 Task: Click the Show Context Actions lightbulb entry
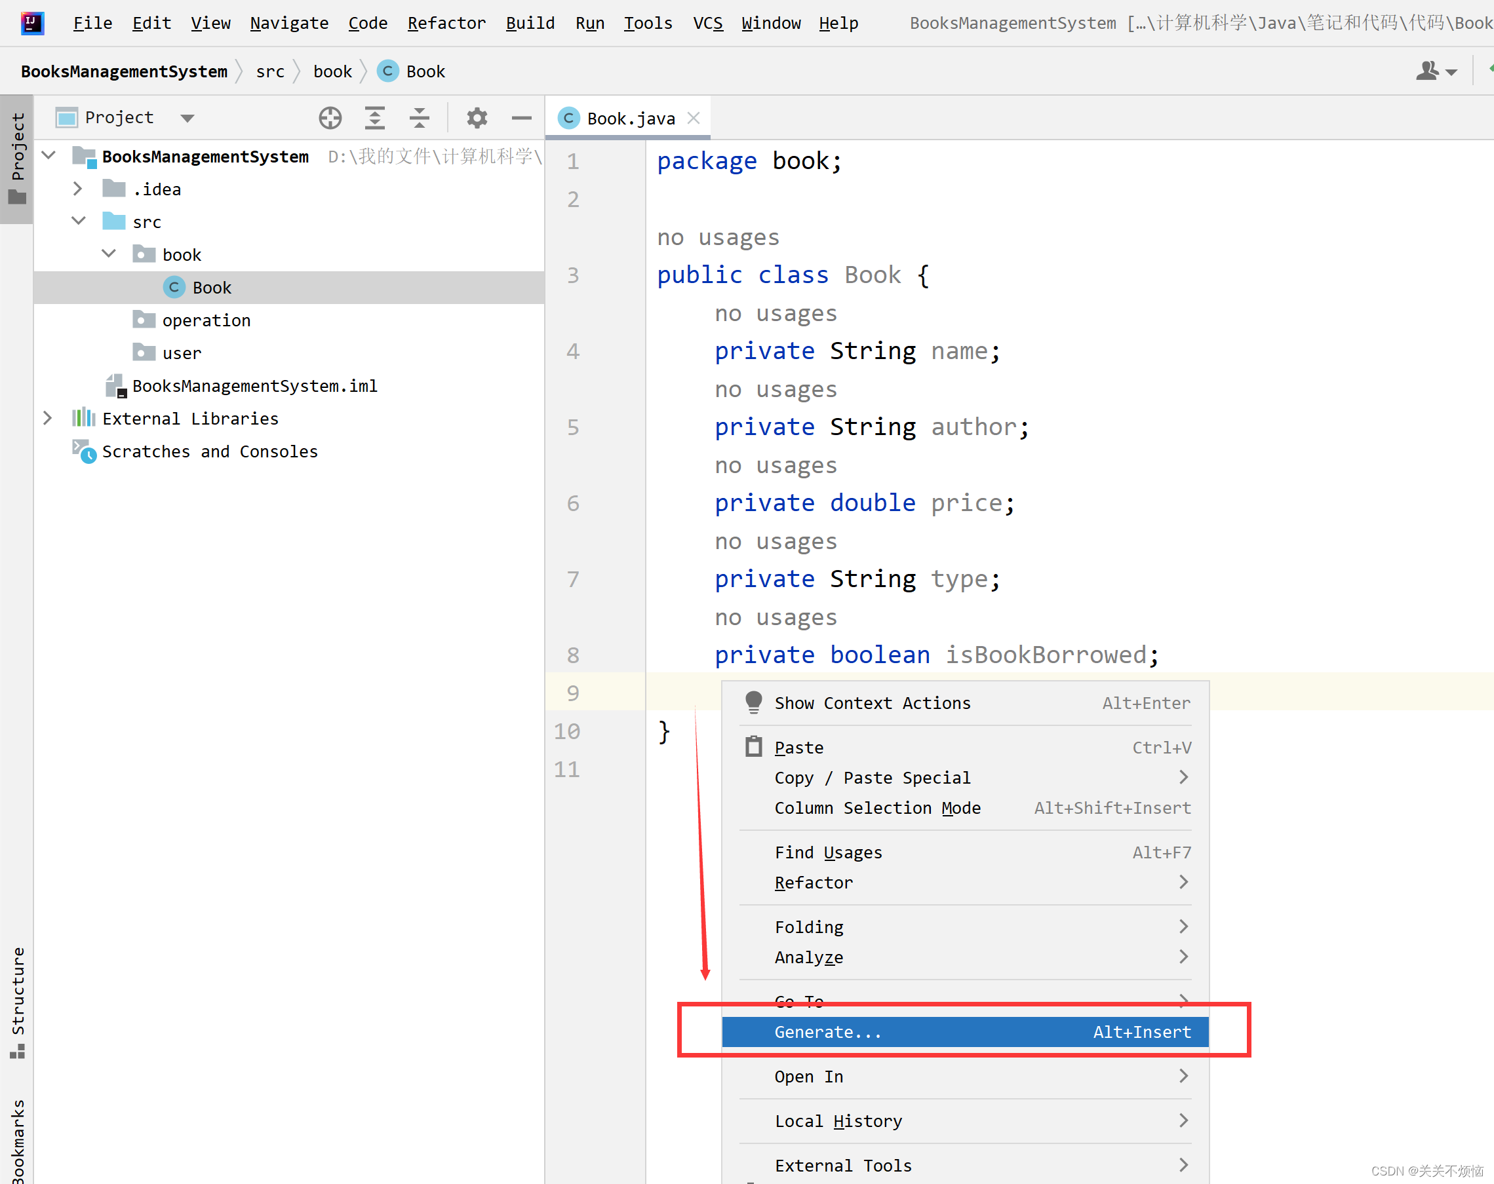[x=872, y=703]
